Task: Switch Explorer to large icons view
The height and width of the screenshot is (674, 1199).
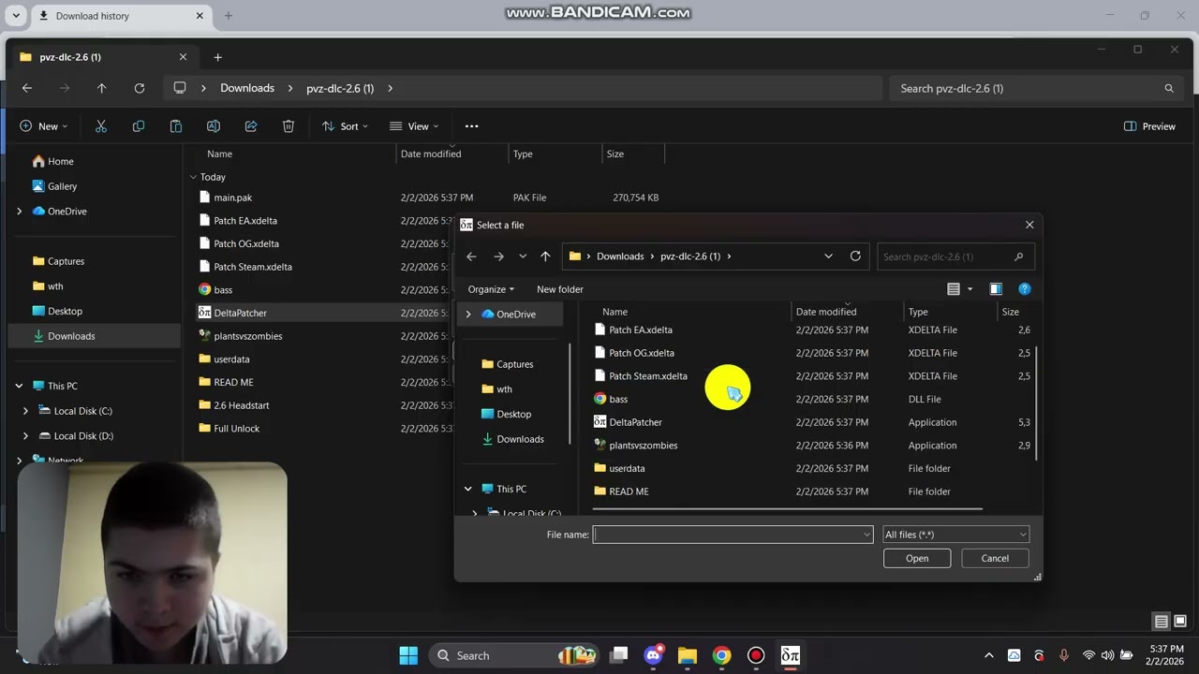Action: (x=1180, y=622)
